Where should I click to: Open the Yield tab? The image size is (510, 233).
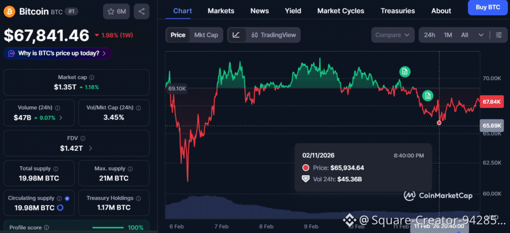coord(293,11)
